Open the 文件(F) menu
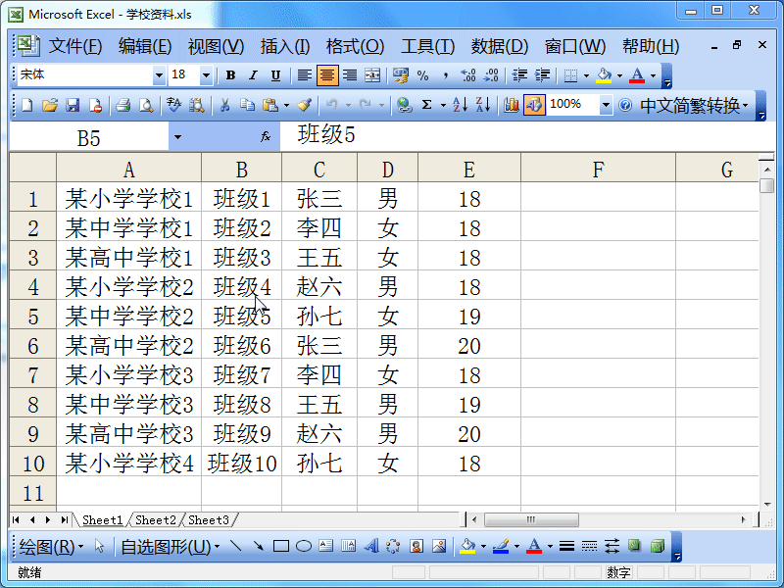Screen dimensions: 784x588 coord(75,46)
